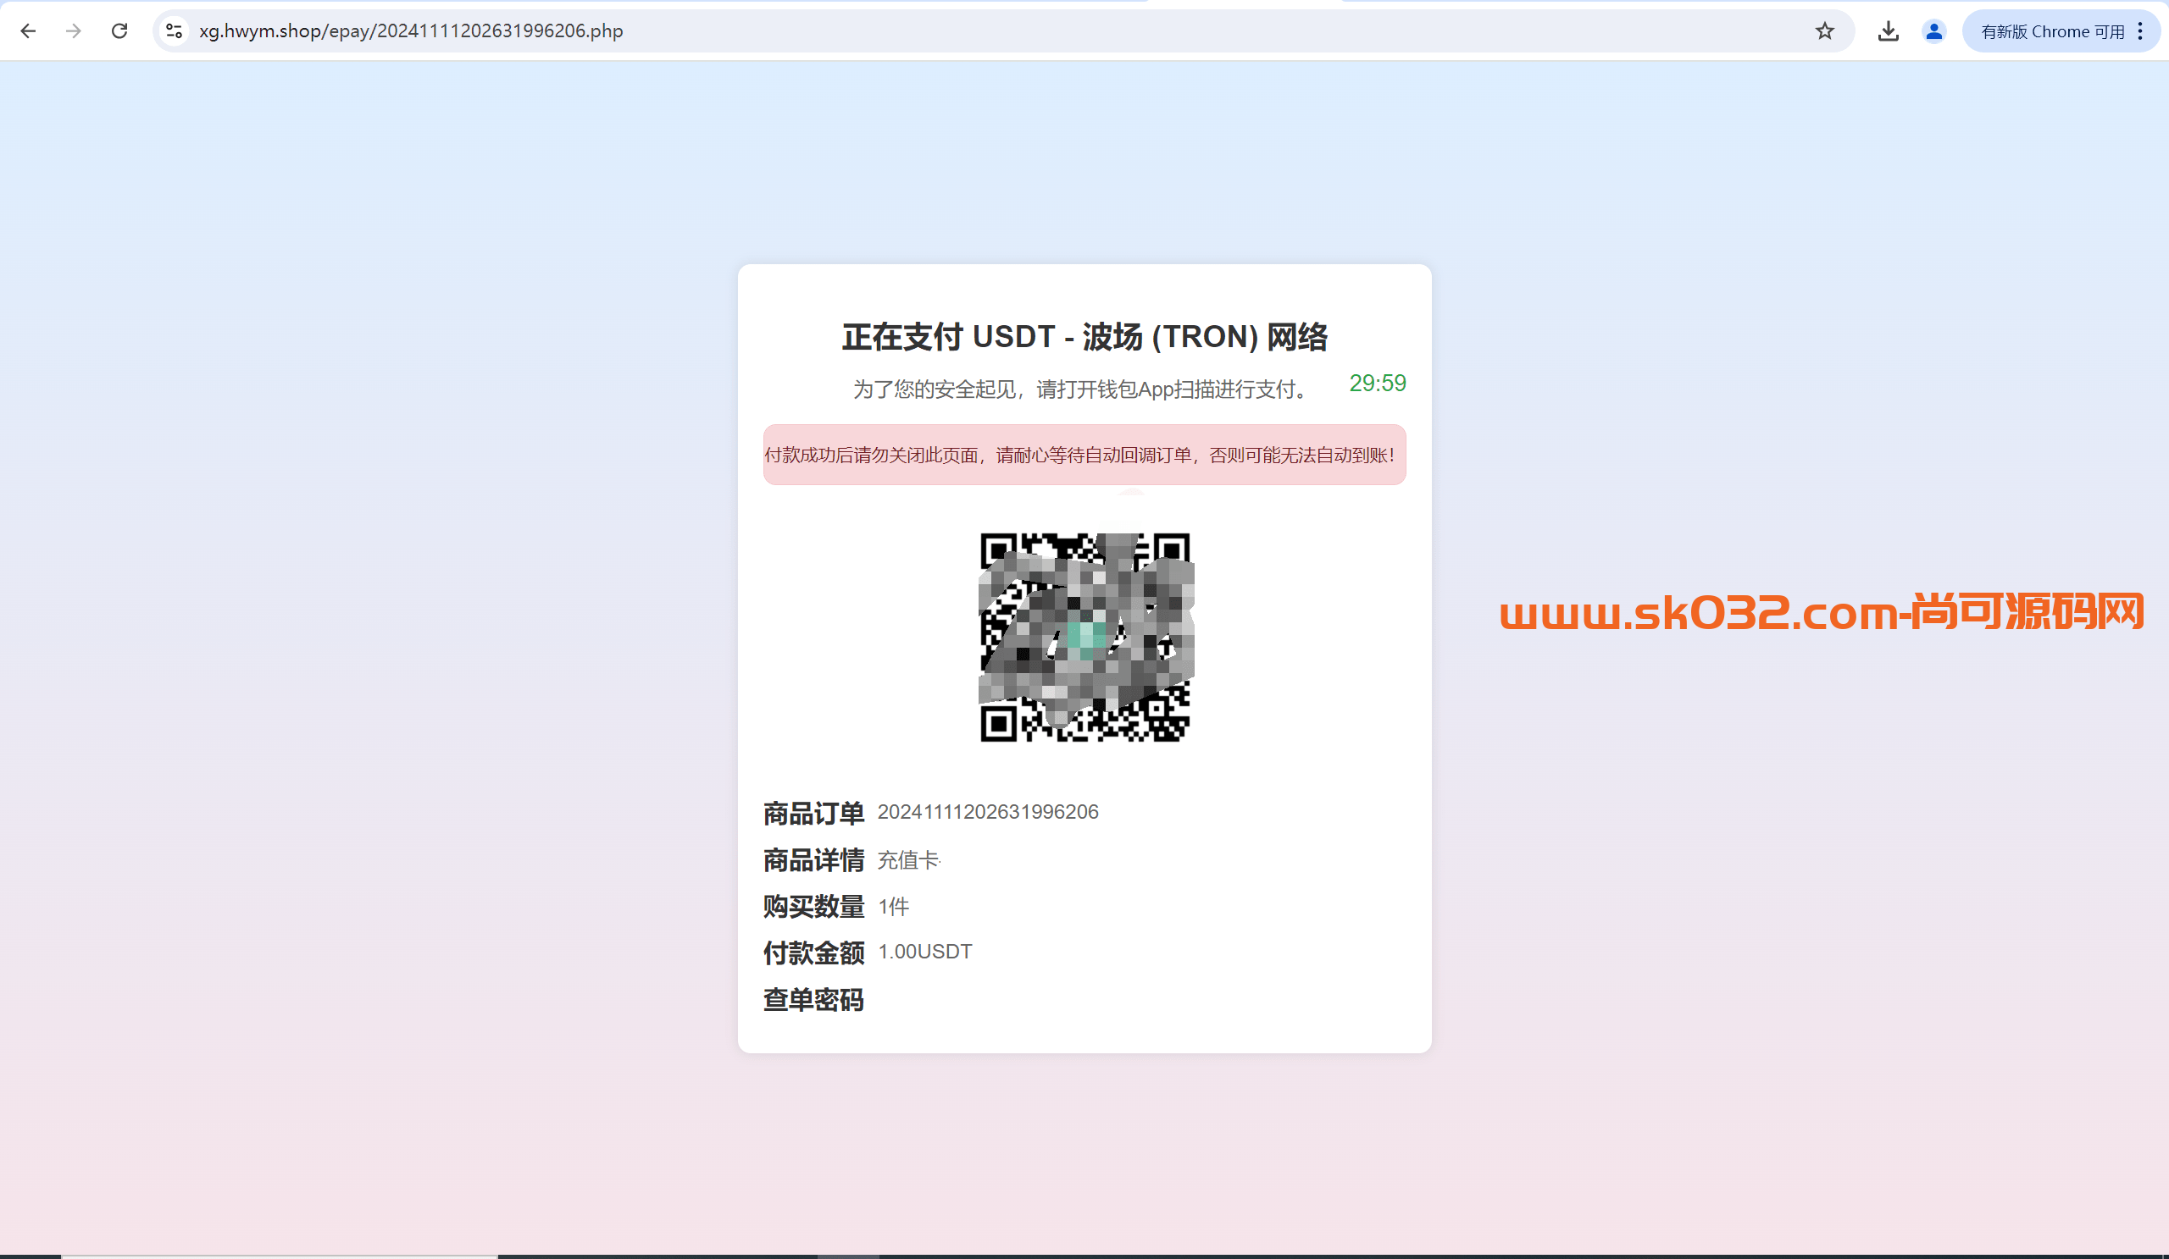Screen dimensions: 2169x1259
Task: Bookmark this page with the star icon
Action: [1825, 31]
